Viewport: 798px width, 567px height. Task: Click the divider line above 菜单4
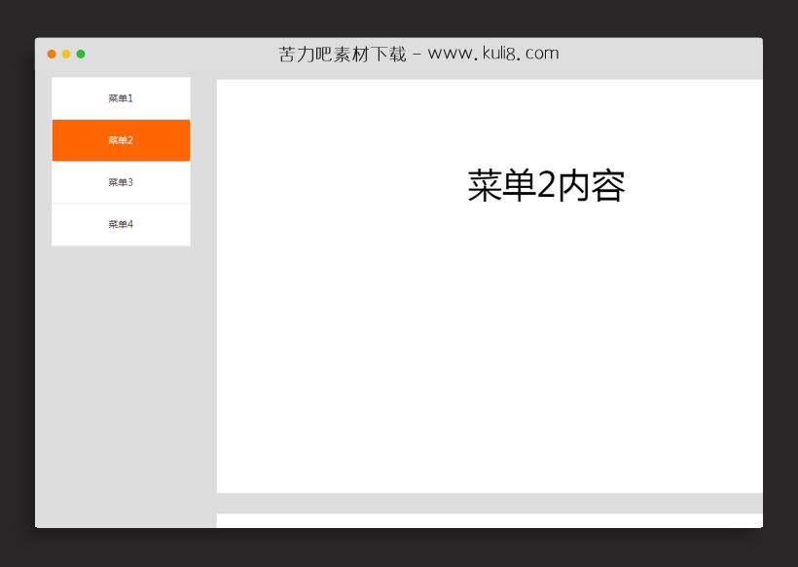click(x=121, y=203)
